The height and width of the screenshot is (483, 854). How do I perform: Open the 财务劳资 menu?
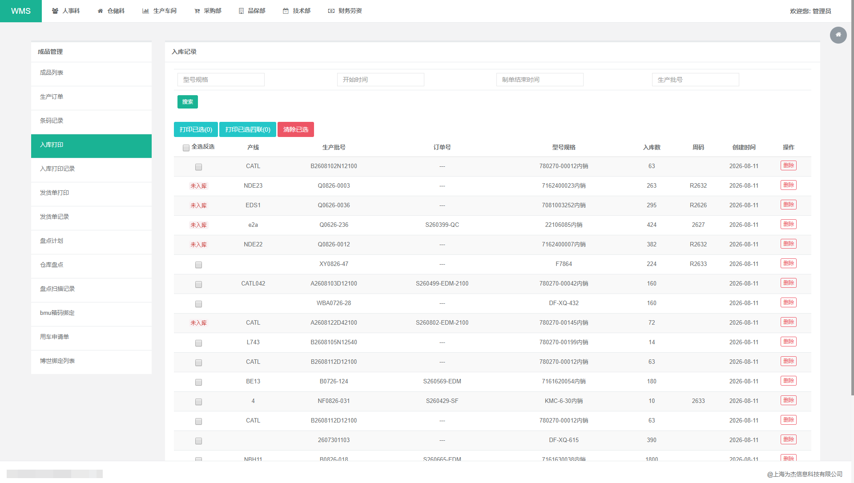point(345,11)
